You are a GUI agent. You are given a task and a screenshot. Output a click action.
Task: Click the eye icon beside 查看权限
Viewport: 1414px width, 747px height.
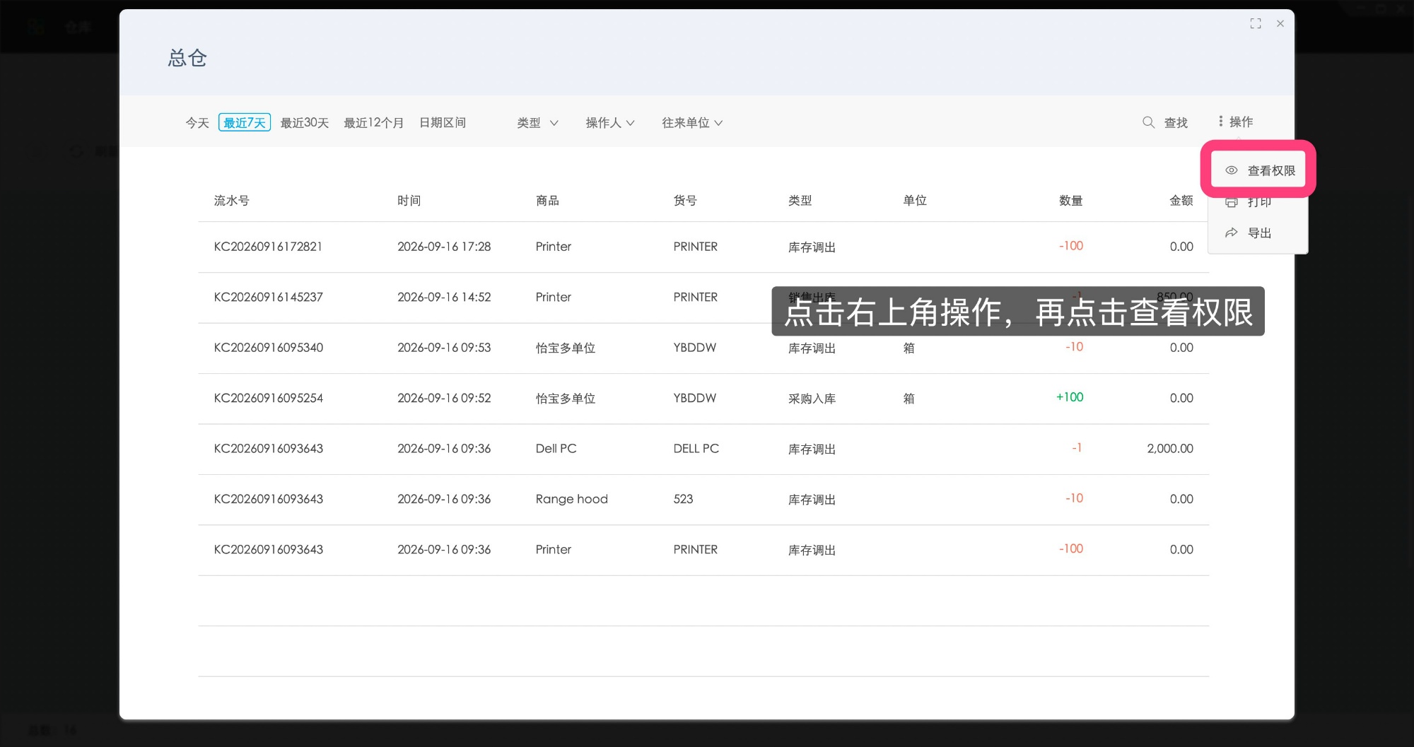[1232, 170]
